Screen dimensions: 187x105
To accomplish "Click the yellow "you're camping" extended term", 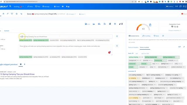I will click(135, 98).
